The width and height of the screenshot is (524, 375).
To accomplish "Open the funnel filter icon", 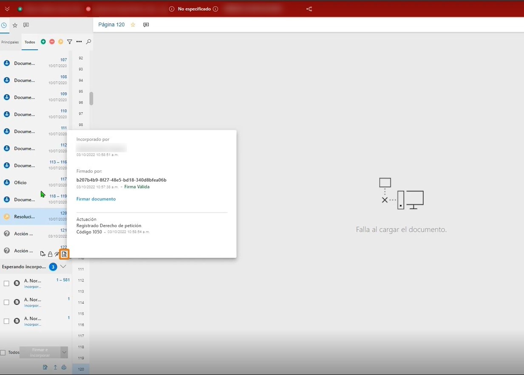I will [70, 42].
